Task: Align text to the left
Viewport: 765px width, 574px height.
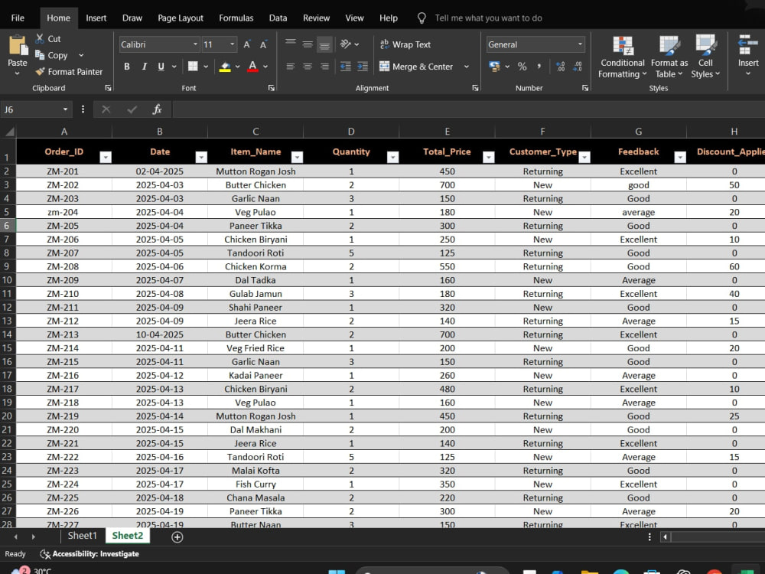Action: pyautogui.click(x=291, y=67)
